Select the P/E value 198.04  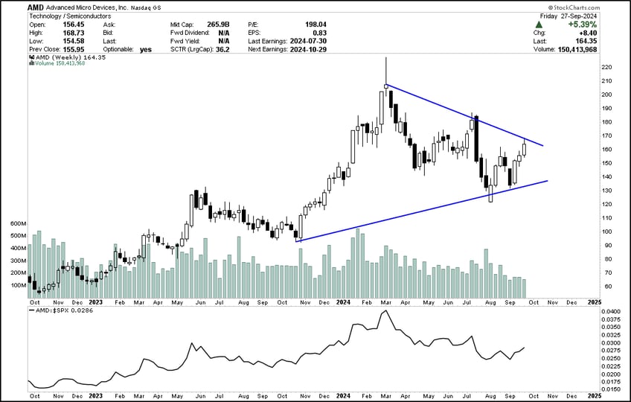click(315, 25)
